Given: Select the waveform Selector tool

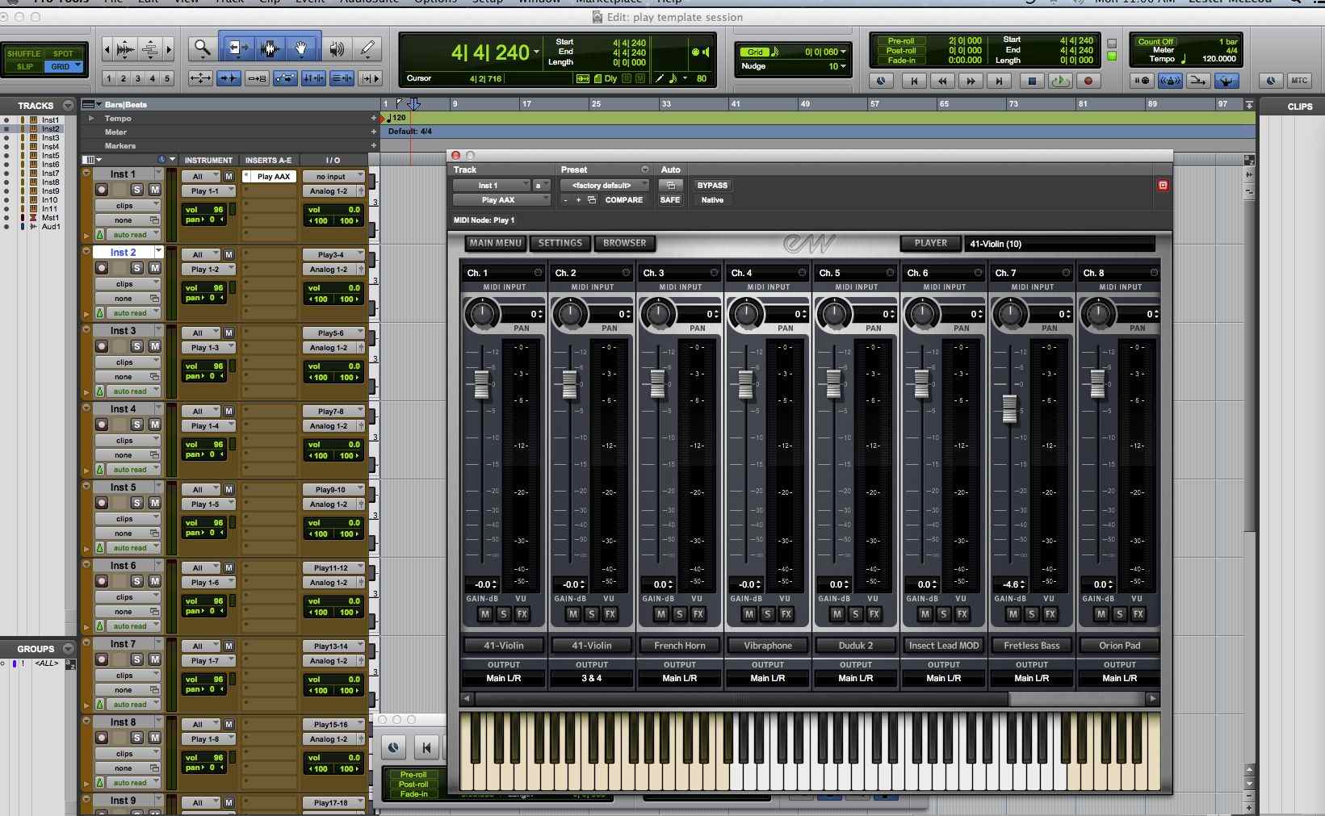Looking at the screenshot, I should [270, 49].
